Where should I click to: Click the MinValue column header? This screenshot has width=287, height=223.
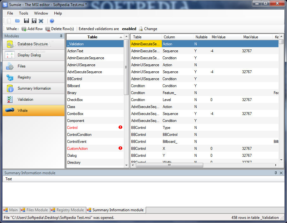(225, 37)
